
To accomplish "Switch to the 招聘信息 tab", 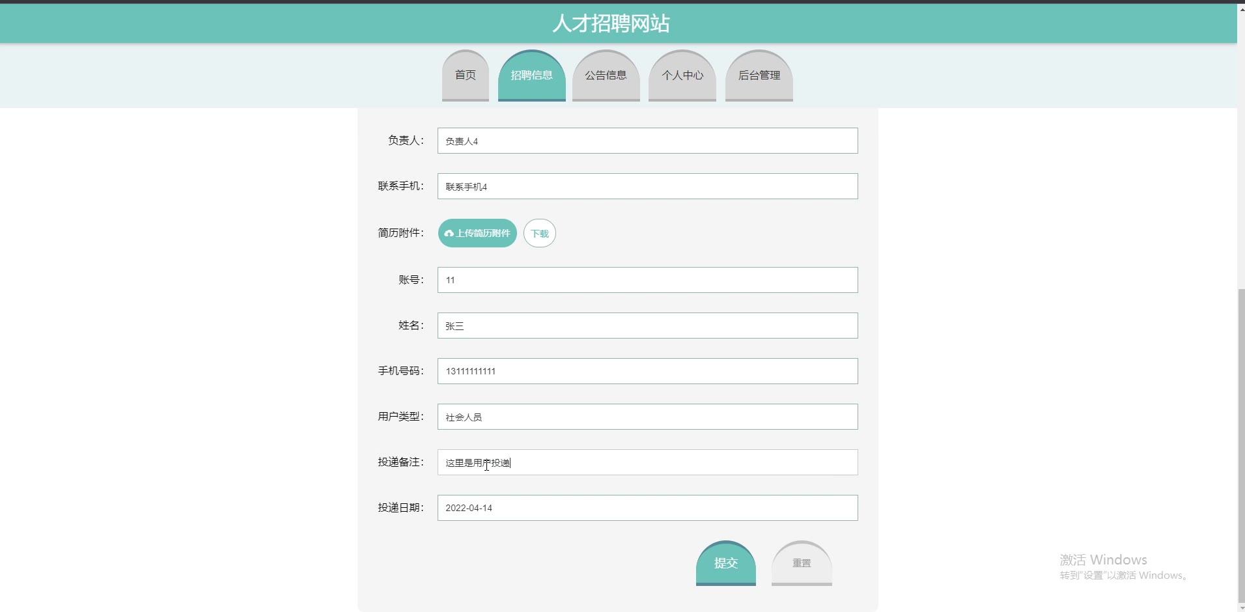I will [x=531, y=76].
